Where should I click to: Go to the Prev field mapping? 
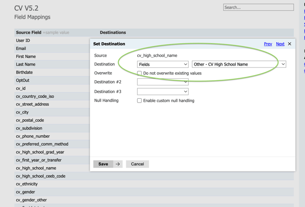[x=268, y=44]
